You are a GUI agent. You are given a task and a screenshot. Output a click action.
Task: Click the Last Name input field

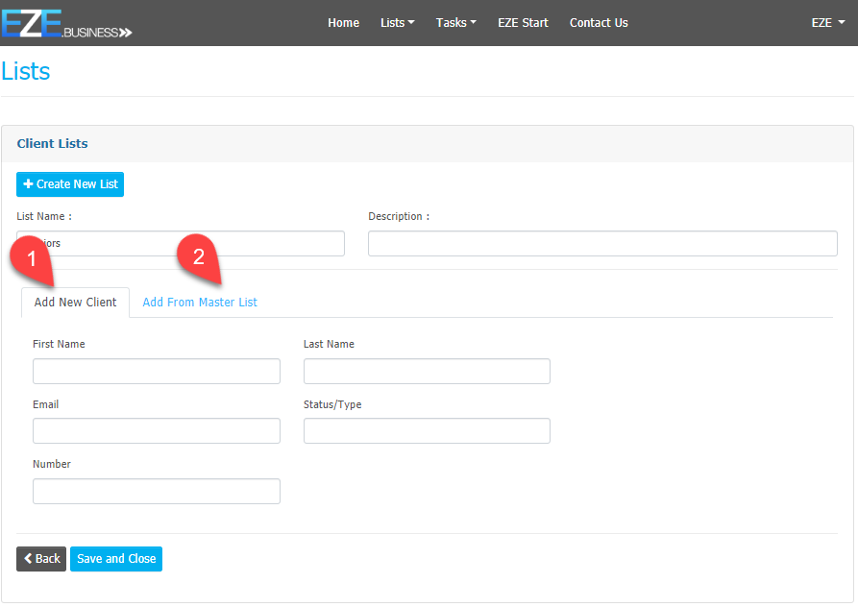coord(427,372)
